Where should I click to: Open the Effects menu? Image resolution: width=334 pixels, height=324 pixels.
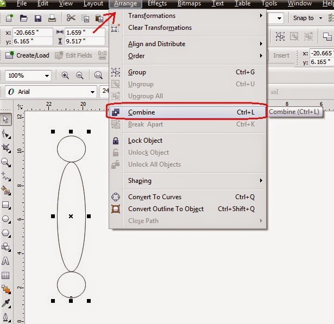(x=157, y=3)
